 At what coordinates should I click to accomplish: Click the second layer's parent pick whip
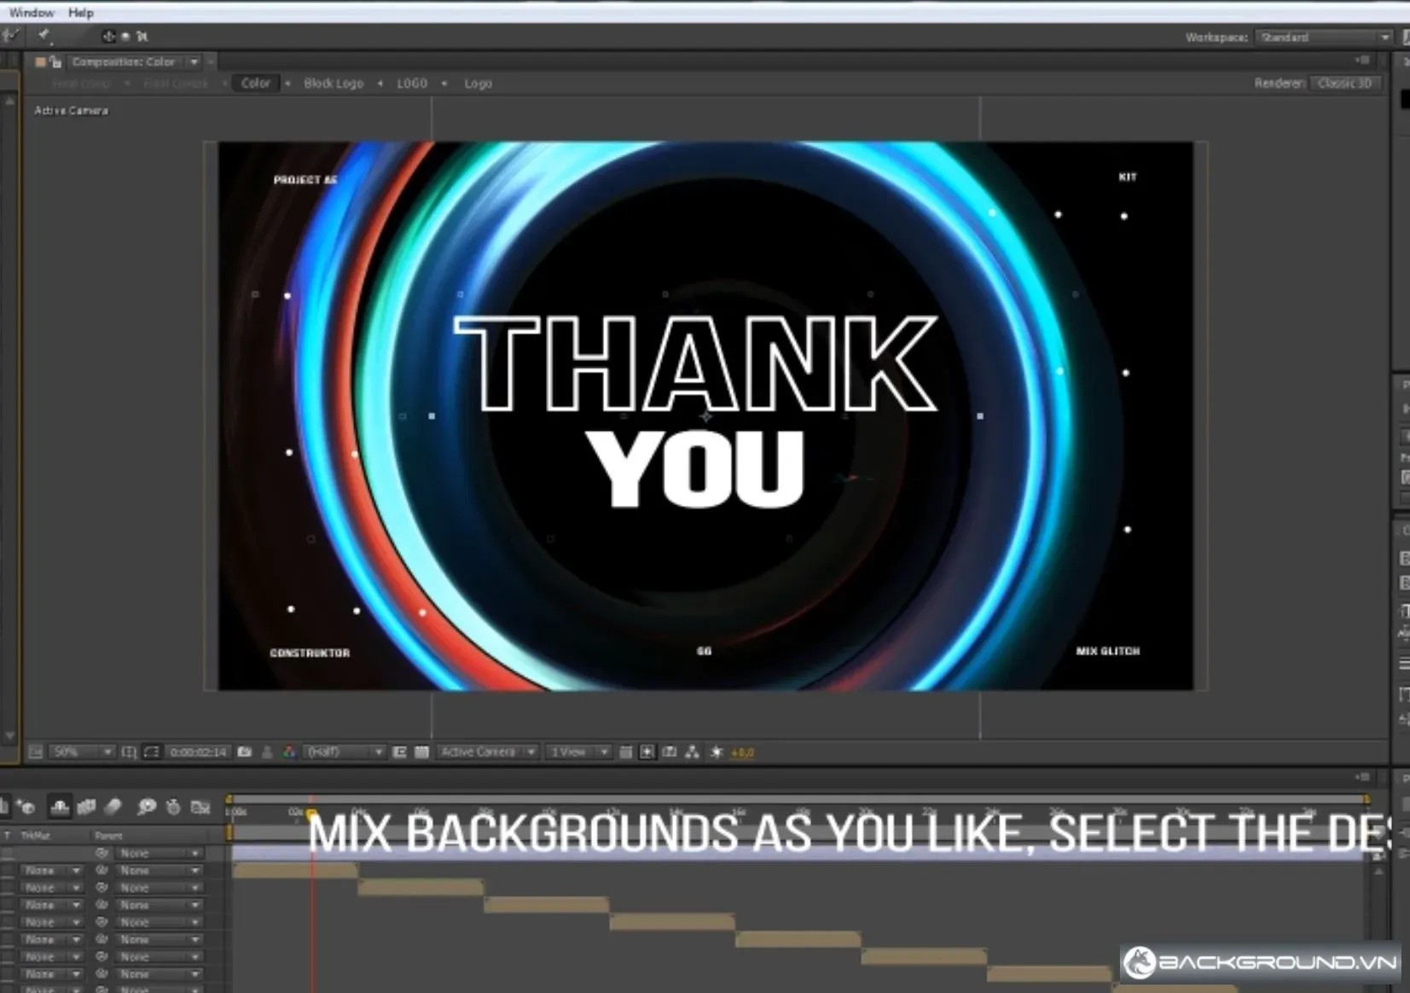click(102, 871)
